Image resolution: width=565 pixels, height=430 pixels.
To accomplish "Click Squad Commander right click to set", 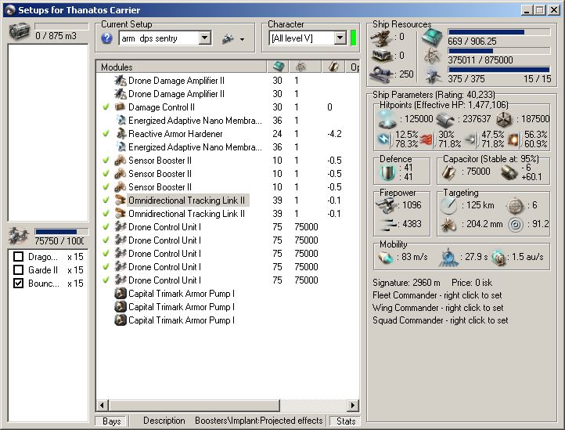I will tap(441, 320).
